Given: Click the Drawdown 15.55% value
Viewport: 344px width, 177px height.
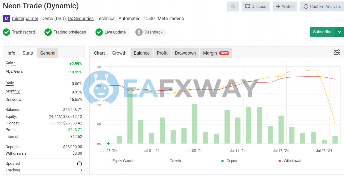Looking at the screenshot, I should [76, 100].
